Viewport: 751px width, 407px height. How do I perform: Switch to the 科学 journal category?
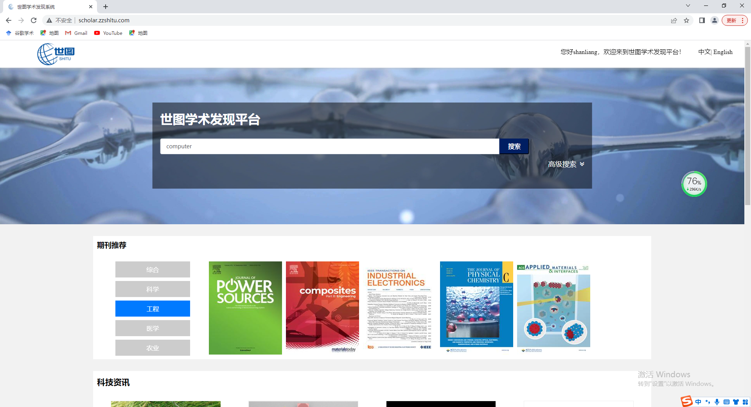pos(153,289)
